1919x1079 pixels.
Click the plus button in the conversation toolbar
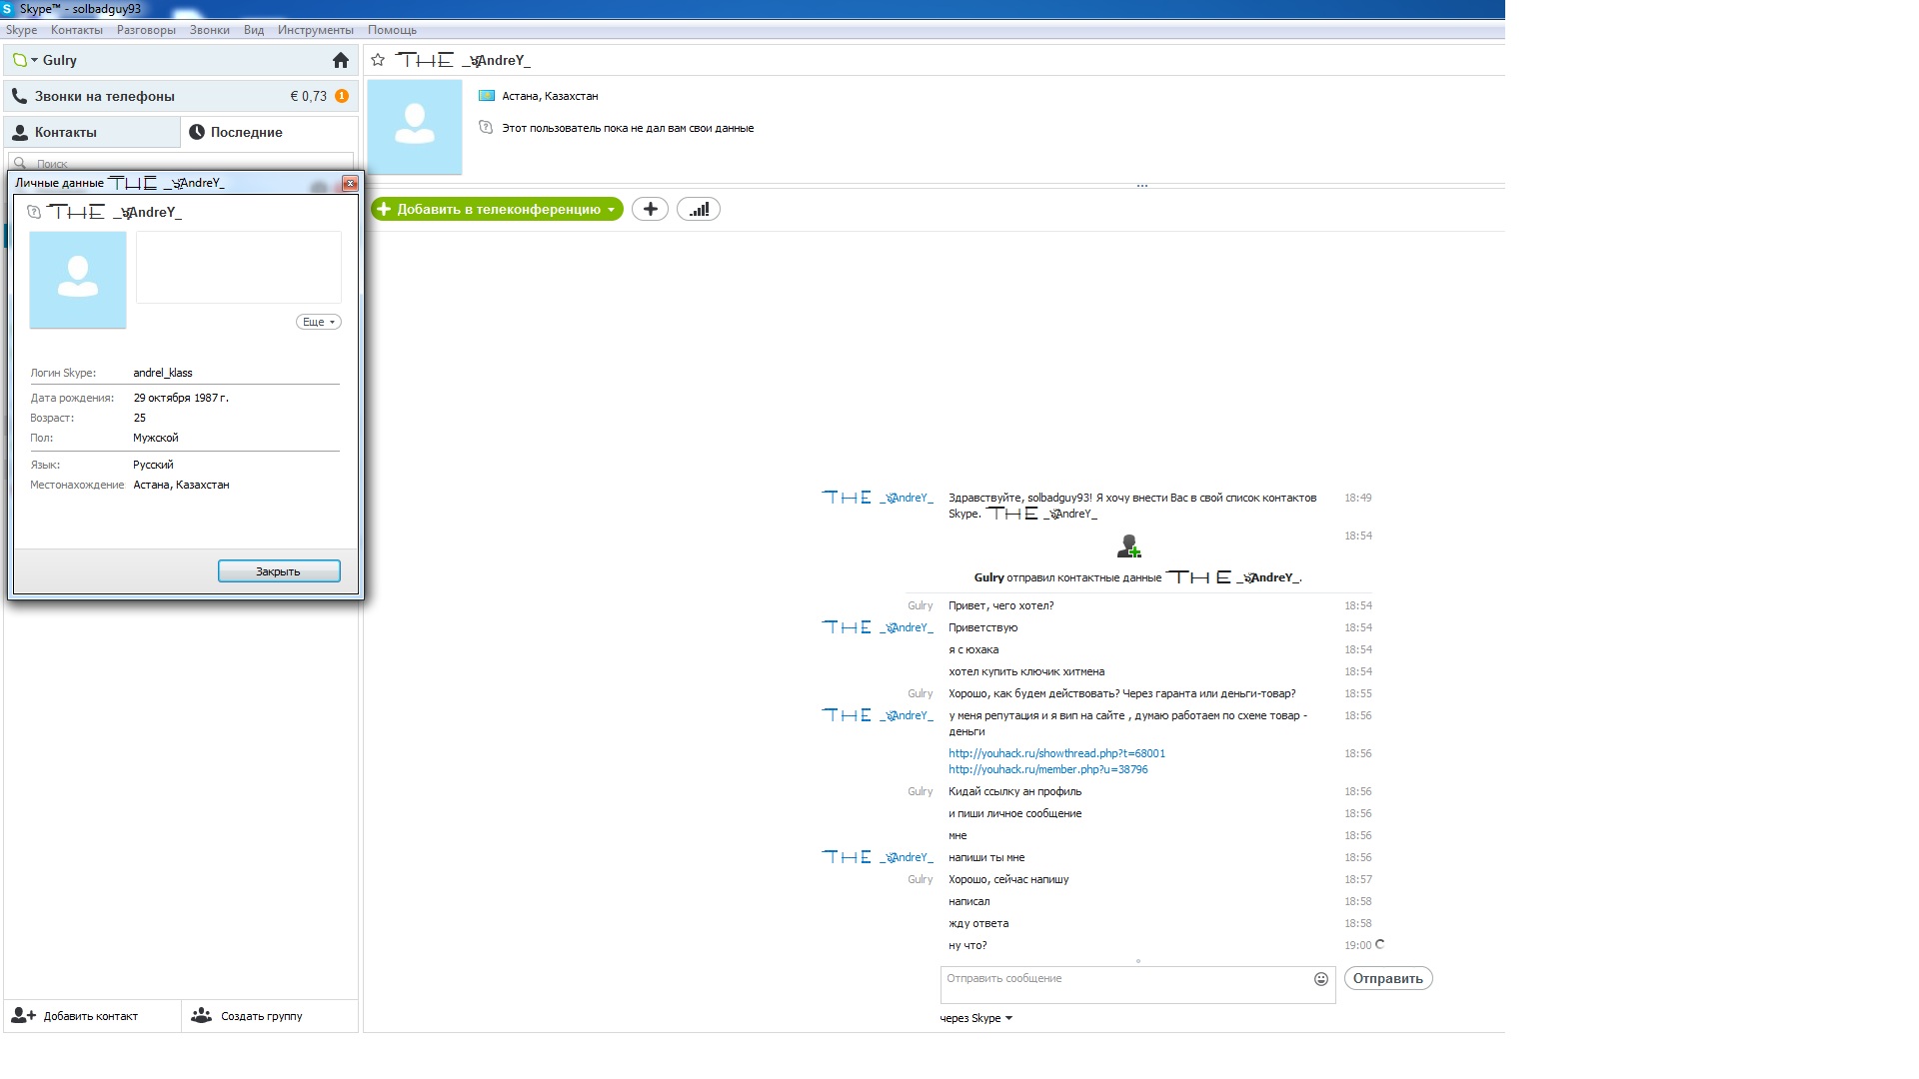click(x=650, y=209)
